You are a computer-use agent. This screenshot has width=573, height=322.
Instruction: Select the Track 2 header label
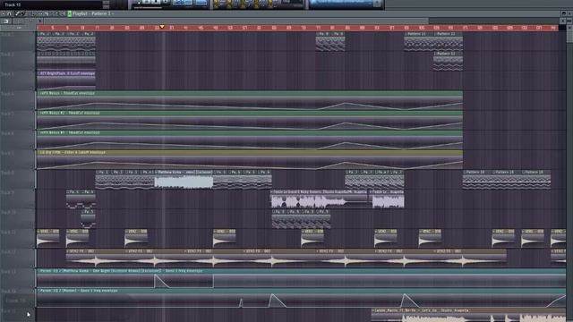coord(7,54)
